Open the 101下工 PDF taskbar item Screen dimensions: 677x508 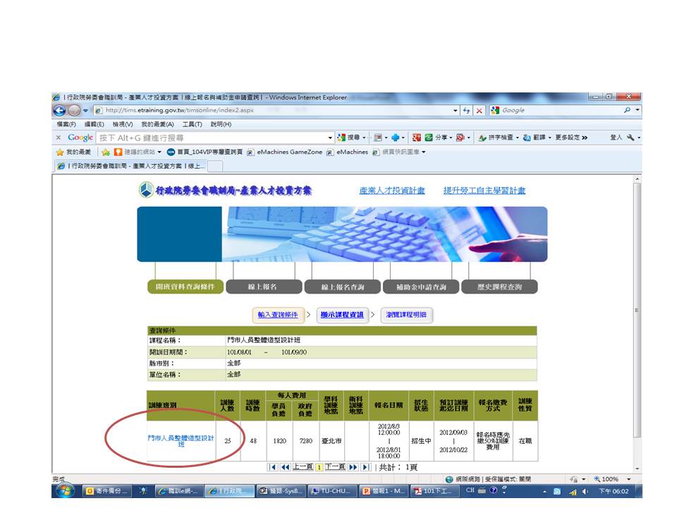click(434, 491)
